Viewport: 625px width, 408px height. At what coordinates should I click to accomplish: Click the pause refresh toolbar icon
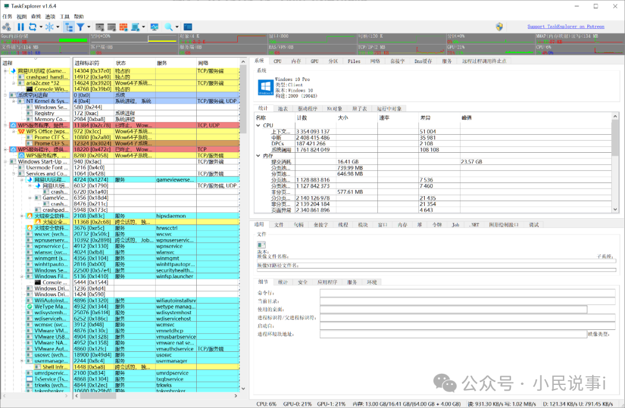(21, 27)
